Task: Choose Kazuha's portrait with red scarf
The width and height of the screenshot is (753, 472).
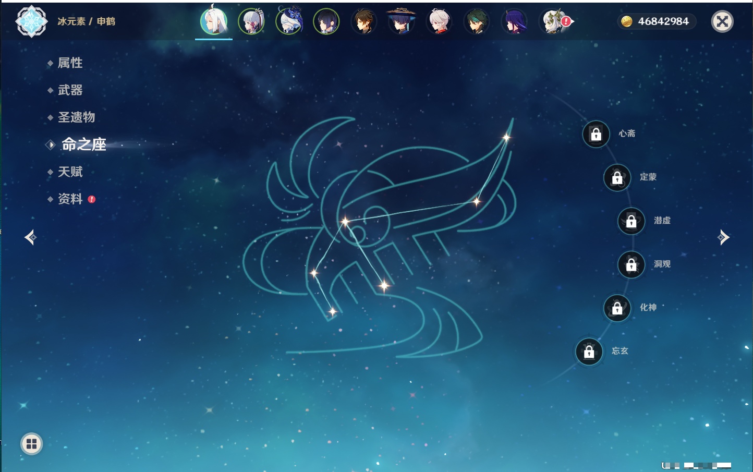Action: 439,21
